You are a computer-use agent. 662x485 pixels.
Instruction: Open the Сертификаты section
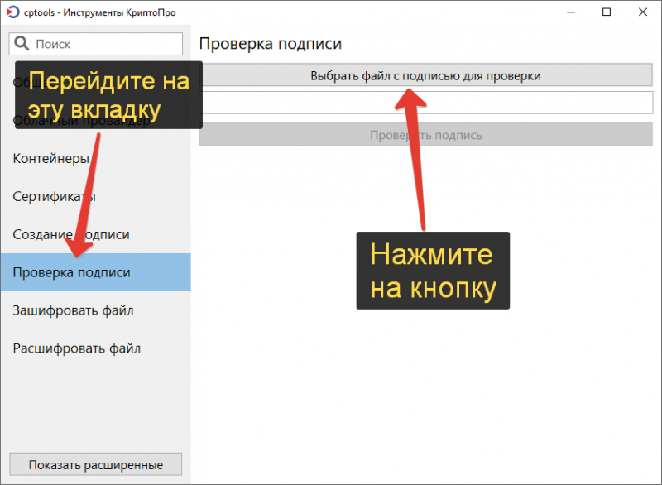point(96,196)
